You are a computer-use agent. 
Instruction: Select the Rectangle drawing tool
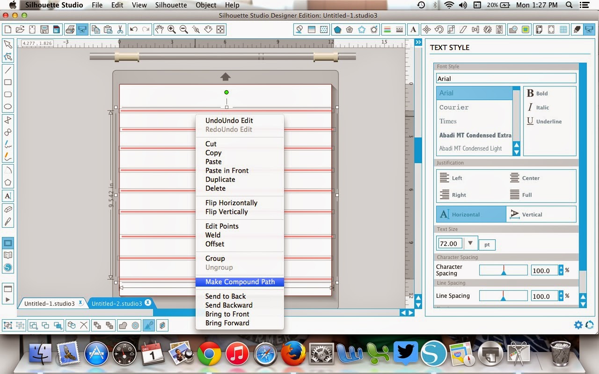point(8,82)
